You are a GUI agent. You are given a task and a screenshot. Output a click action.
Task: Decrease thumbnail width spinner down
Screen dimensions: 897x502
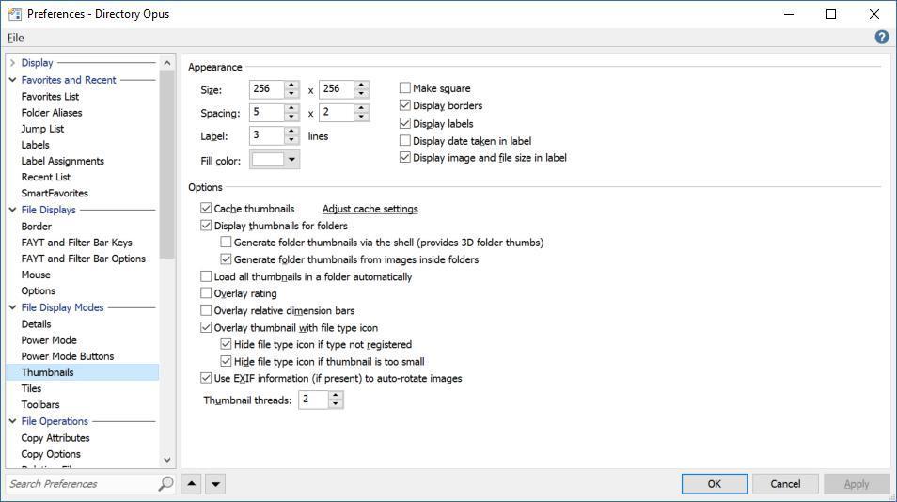[x=291, y=93]
